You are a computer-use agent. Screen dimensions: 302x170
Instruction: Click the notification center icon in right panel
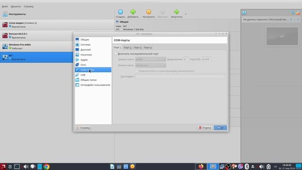244,13
